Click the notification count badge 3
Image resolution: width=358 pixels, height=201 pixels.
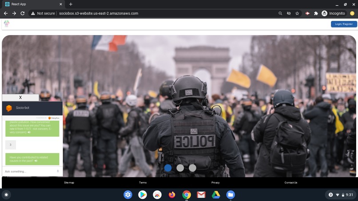point(330,195)
